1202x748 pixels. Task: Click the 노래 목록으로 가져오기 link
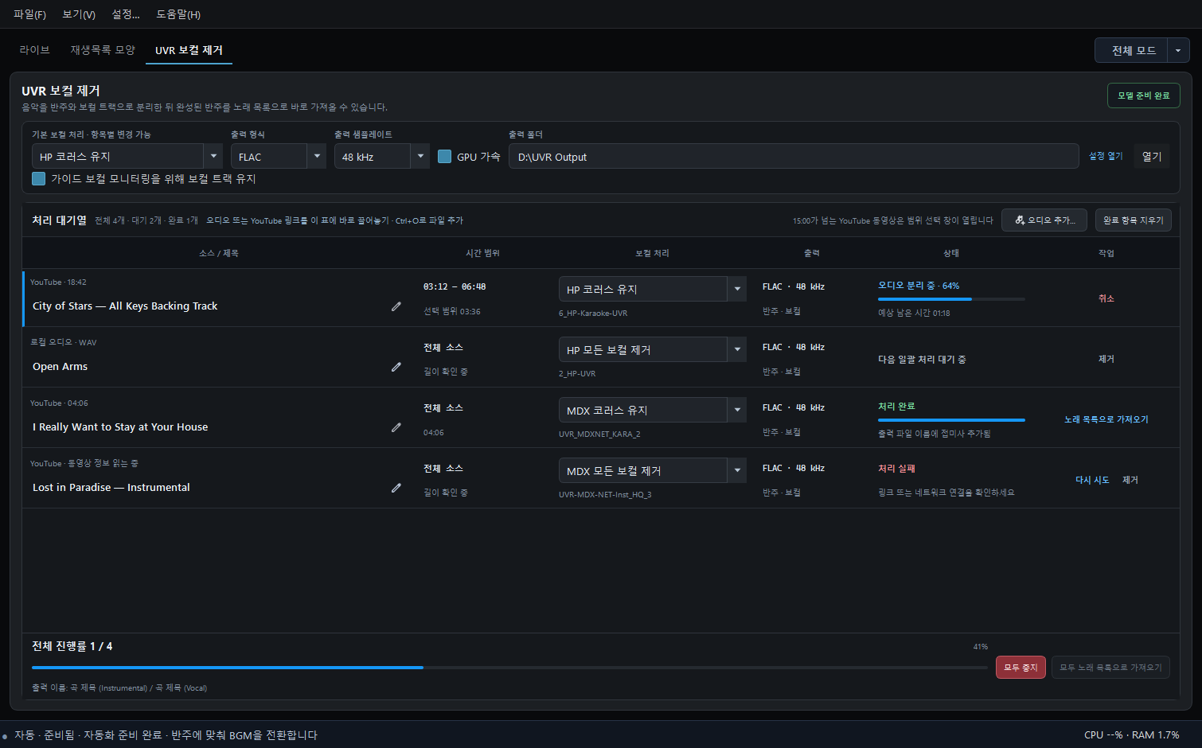pyautogui.click(x=1106, y=419)
